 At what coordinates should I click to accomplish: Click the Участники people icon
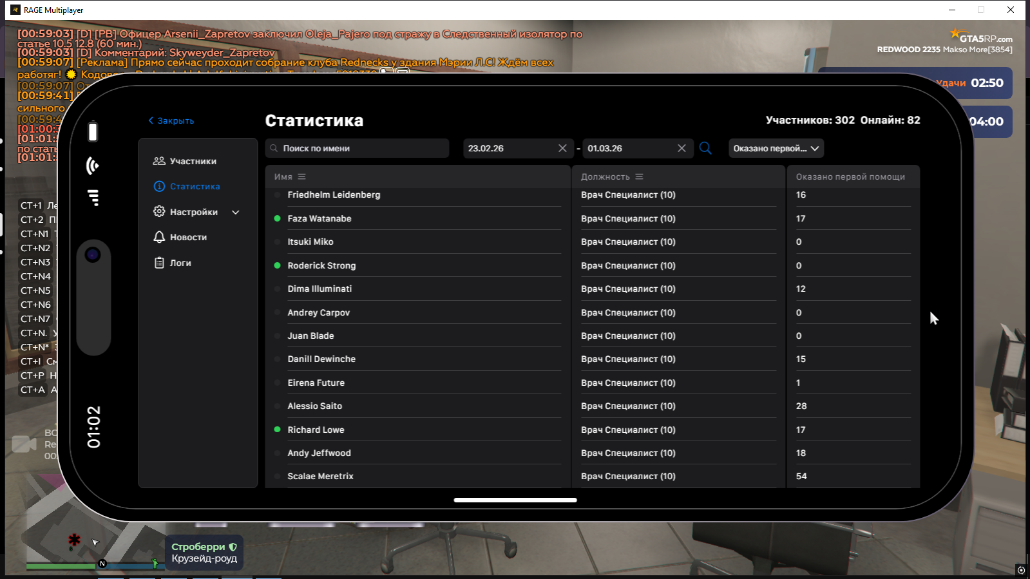159,161
